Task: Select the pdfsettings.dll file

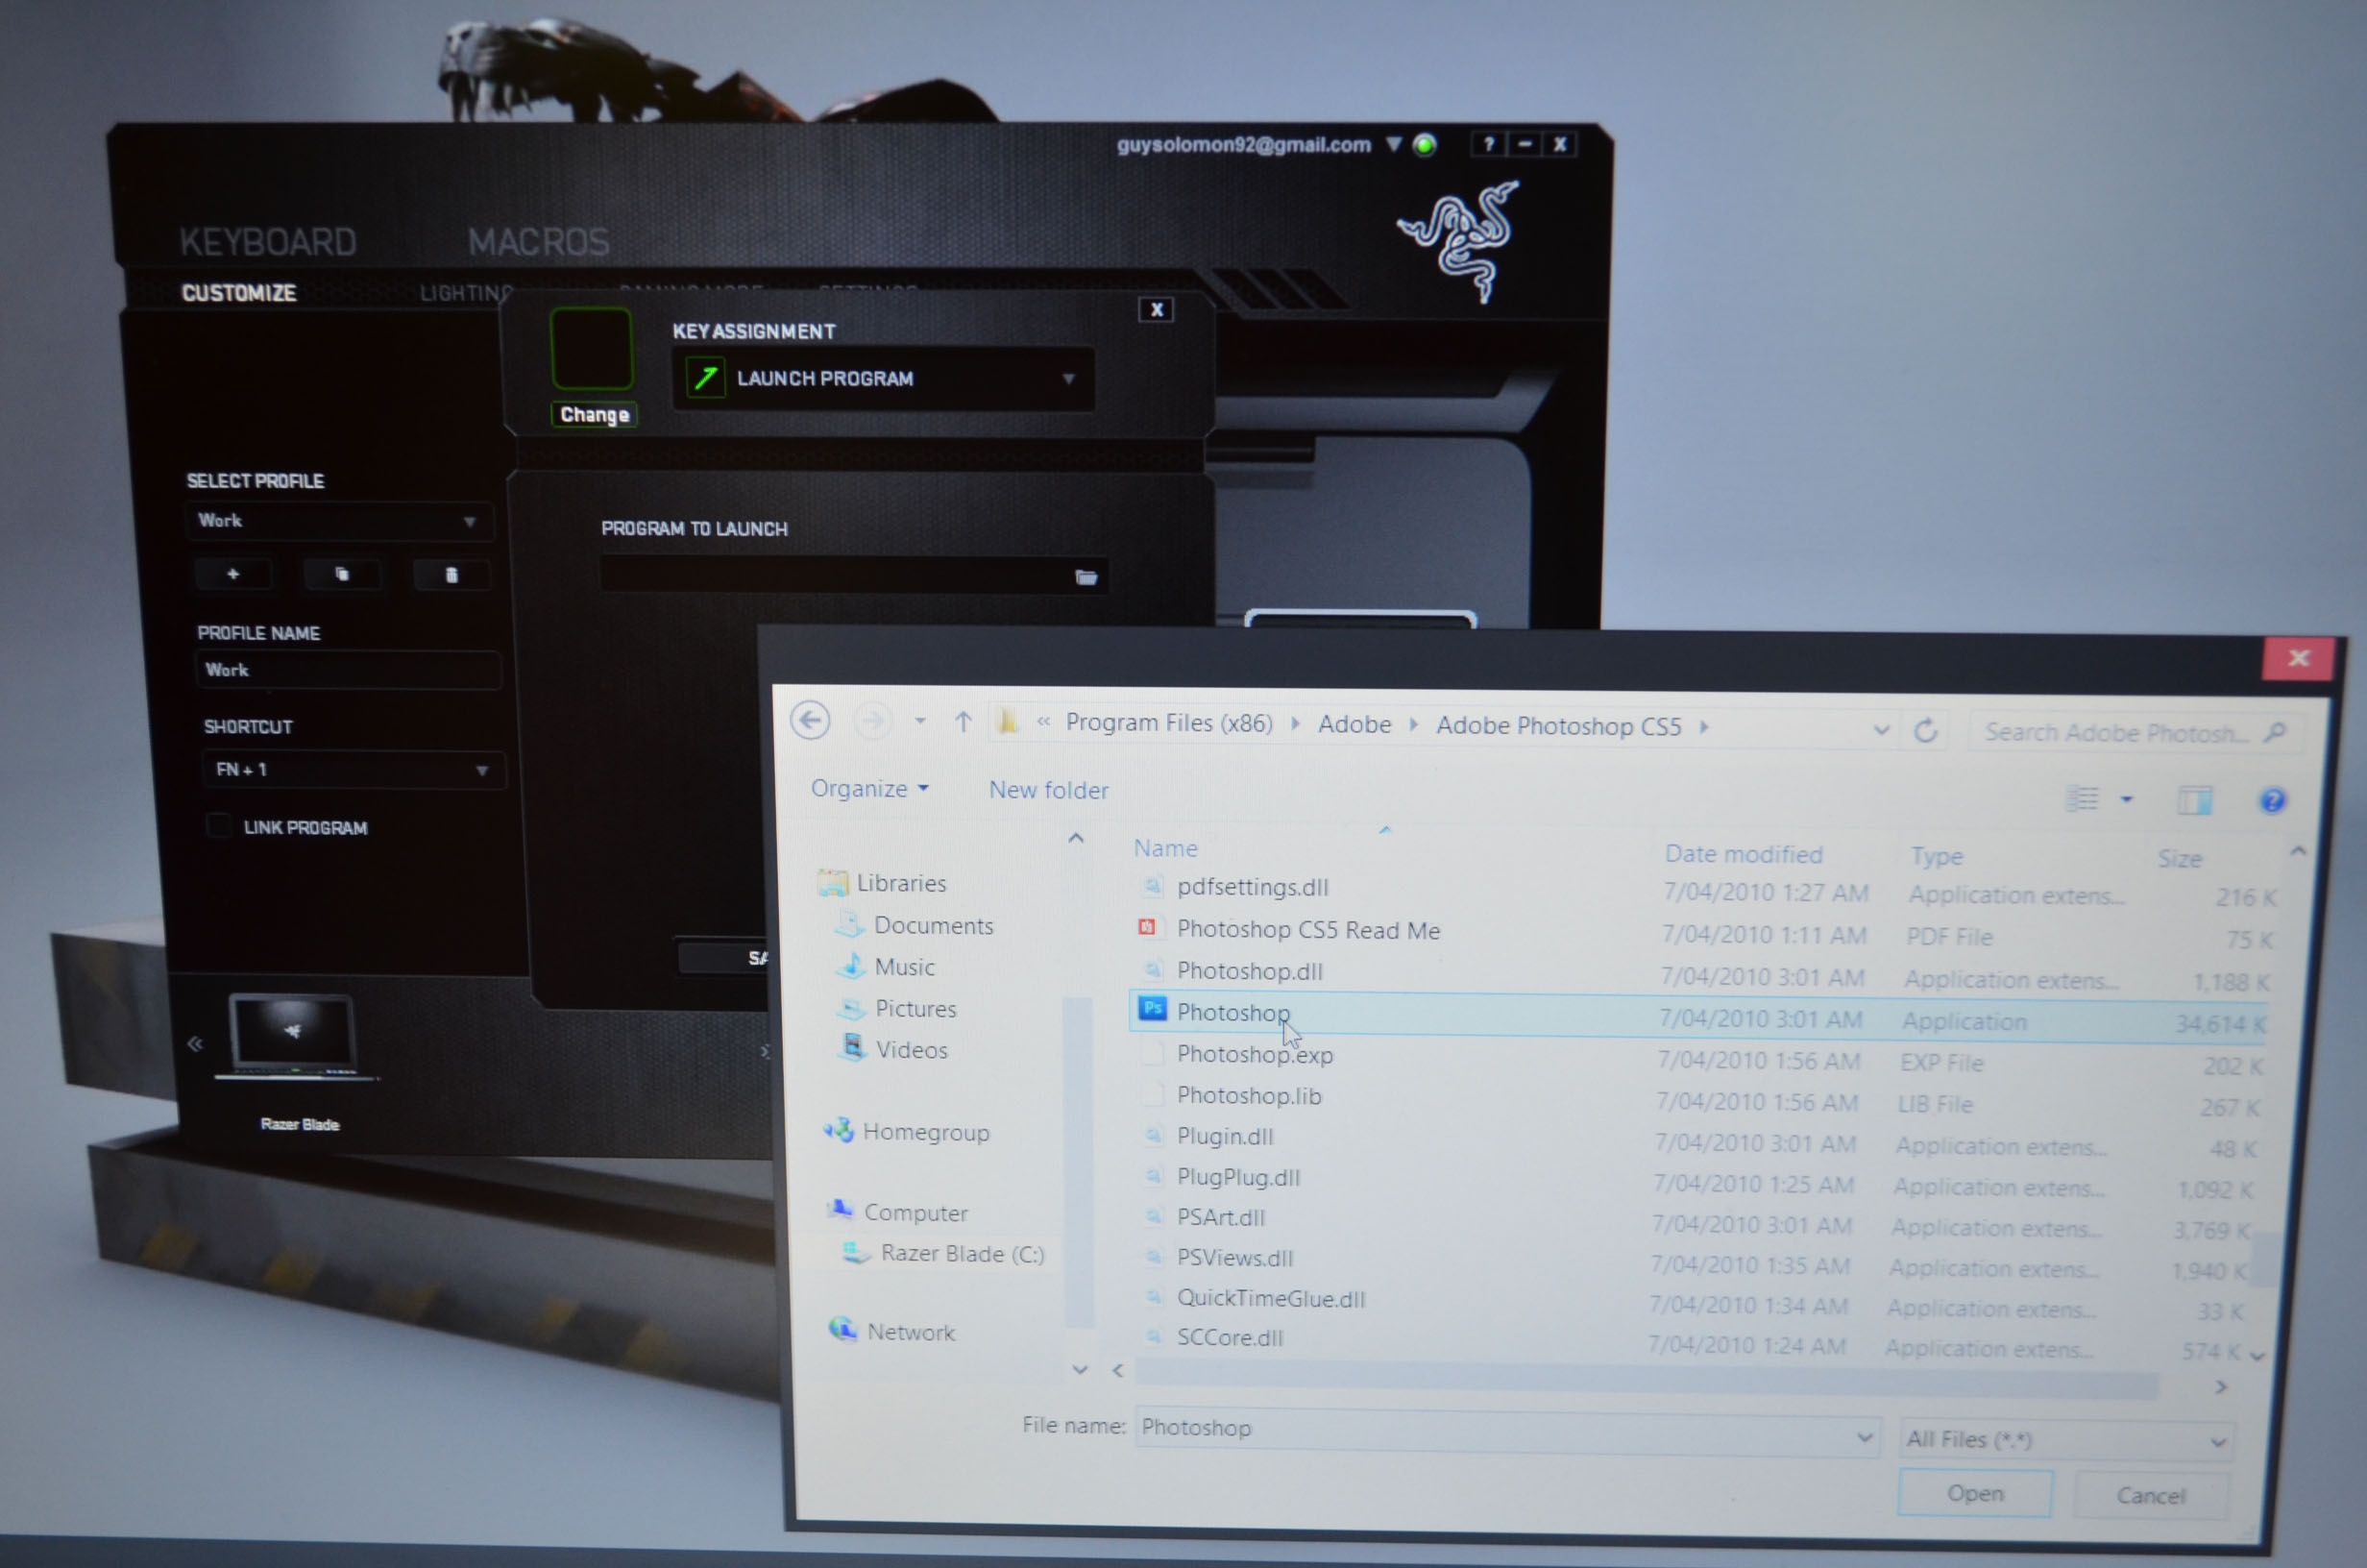Action: [1253, 887]
